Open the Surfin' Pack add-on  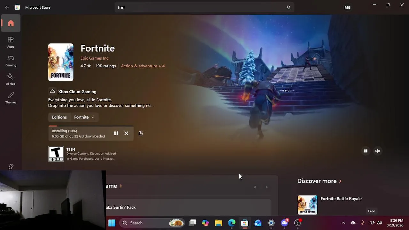189,207
